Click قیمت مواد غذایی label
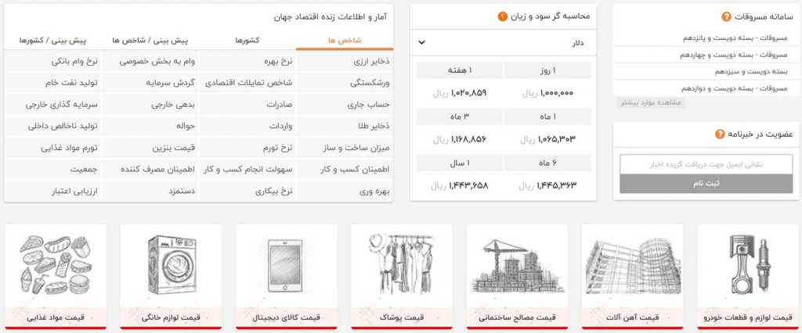The image size is (802, 333). pyautogui.click(x=56, y=317)
